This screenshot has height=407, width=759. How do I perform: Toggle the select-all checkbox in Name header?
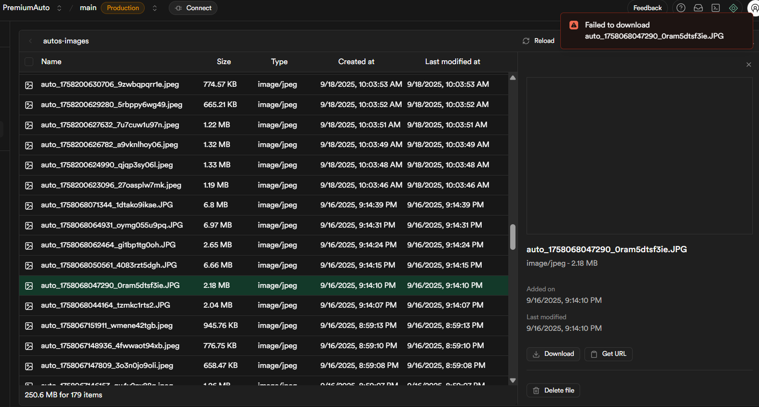29,62
